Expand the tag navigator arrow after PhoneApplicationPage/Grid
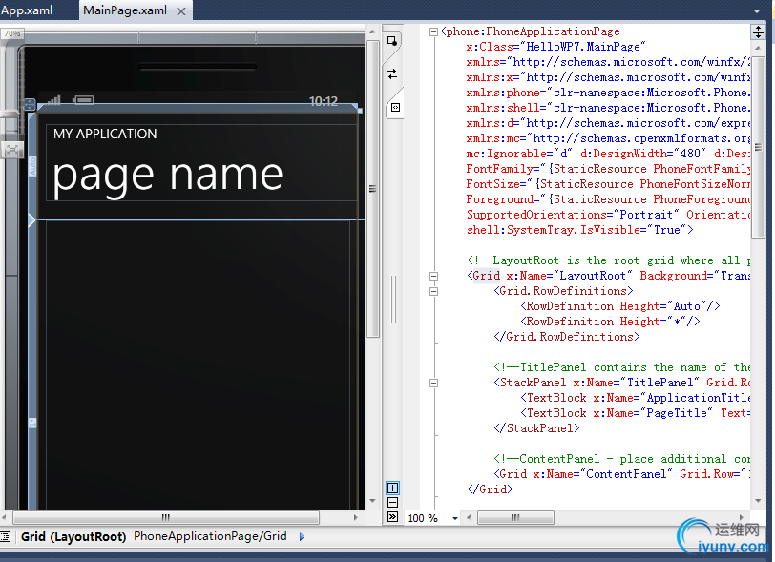 coord(302,537)
